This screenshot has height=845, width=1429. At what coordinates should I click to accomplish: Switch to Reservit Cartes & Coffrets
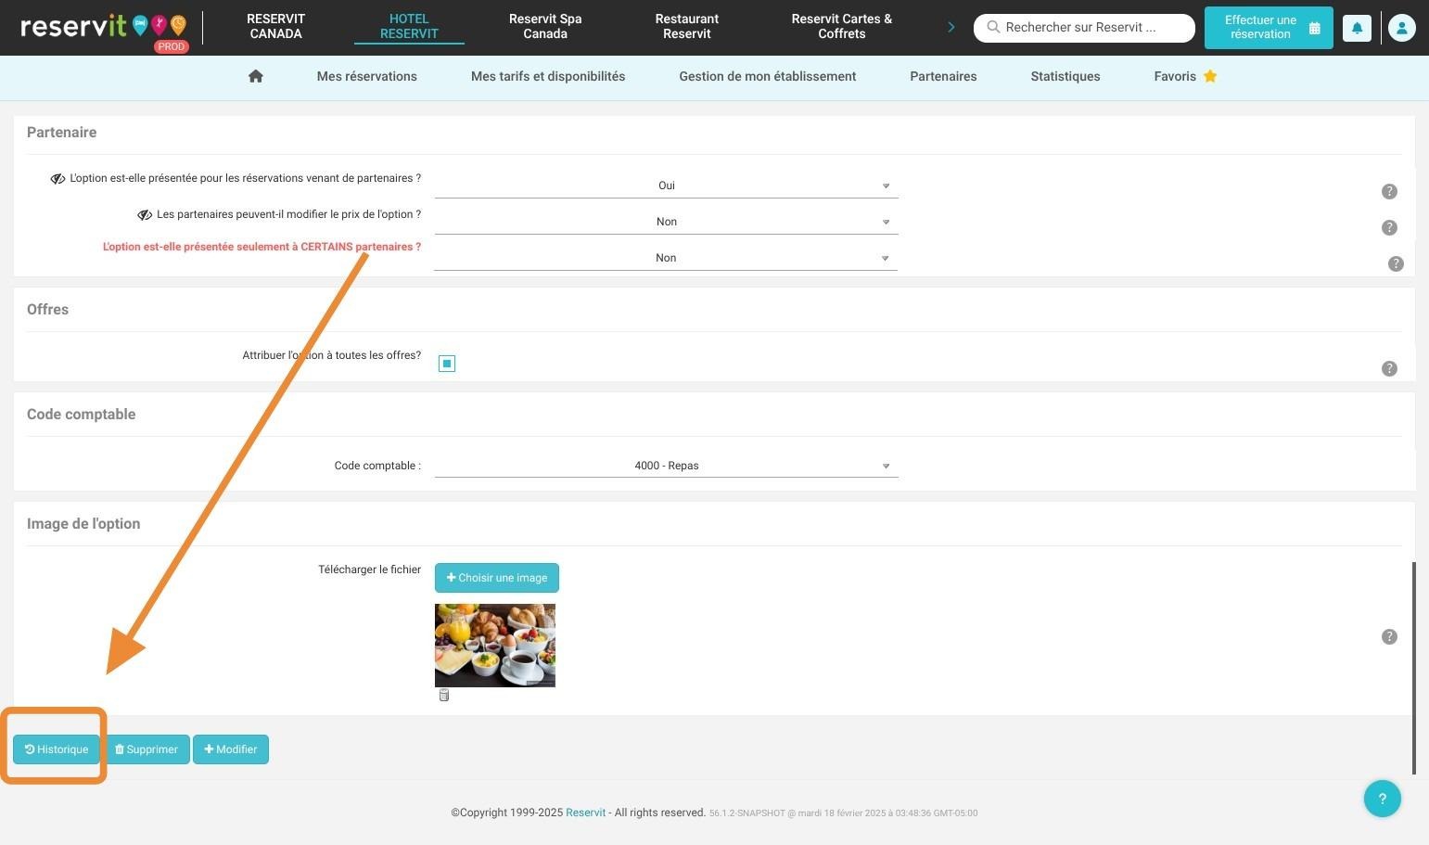pyautogui.click(x=841, y=26)
